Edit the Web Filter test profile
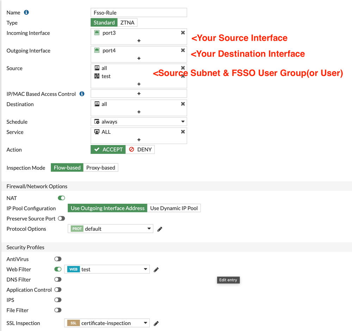This screenshot has width=352, height=331. (156, 270)
